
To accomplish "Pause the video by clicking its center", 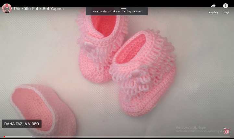I will [x=117, y=70].
